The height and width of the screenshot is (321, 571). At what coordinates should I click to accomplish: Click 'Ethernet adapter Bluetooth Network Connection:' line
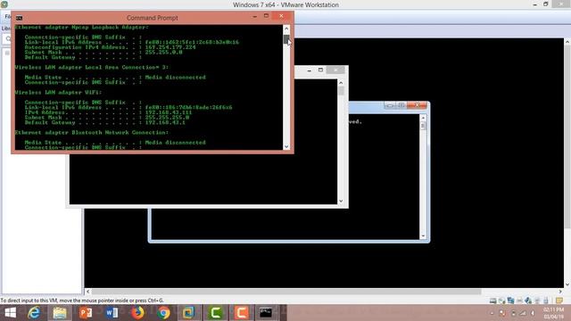pyautogui.click(x=91, y=133)
